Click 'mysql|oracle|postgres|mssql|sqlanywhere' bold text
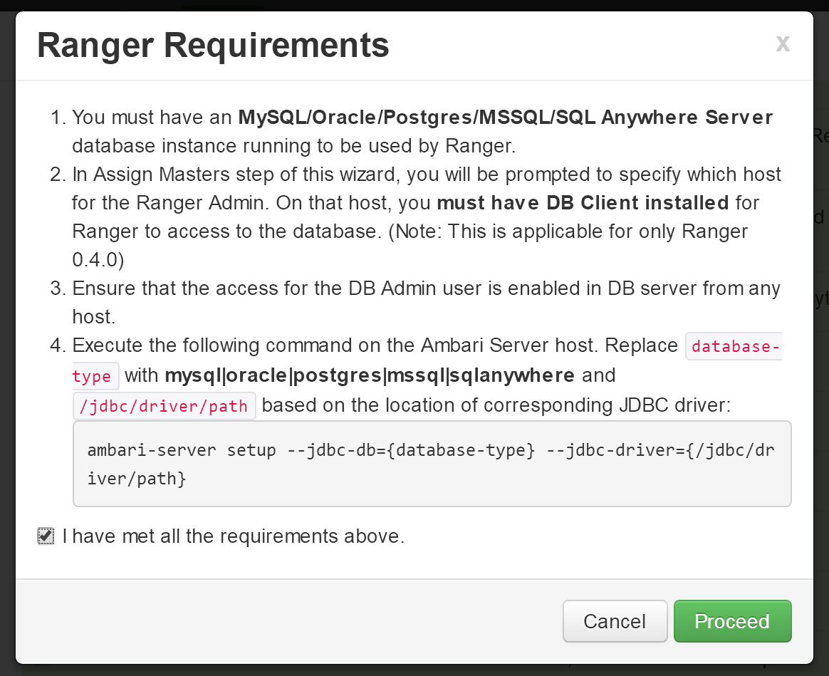 pyautogui.click(x=370, y=375)
